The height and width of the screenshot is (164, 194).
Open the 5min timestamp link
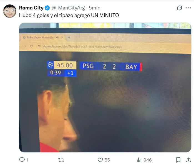[95, 8]
